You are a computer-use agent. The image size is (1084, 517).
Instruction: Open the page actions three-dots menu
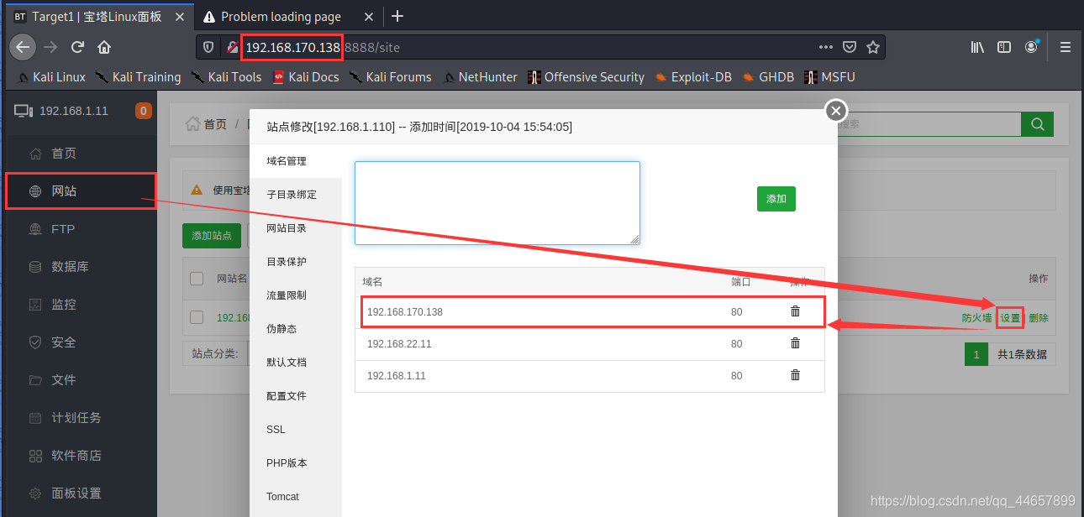coord(826,47)
